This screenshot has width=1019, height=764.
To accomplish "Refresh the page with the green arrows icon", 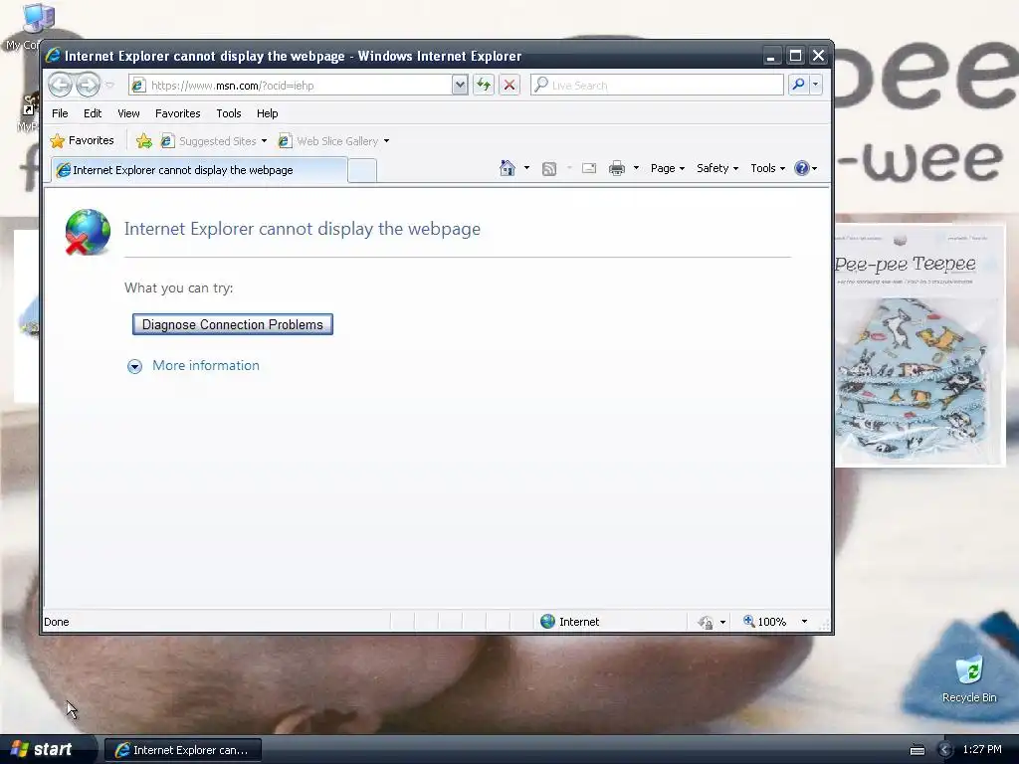I will pos(484,86).
